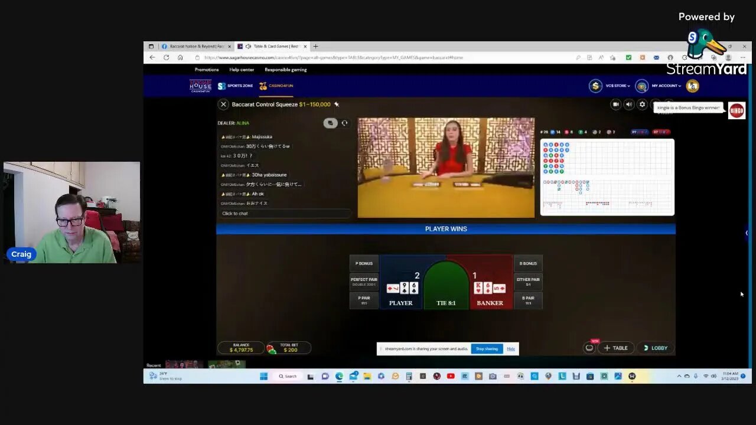The height and width of the screenshot is (425, 756).
Task: View the BALANCE $4,797.75 display
Action: (241, 348)
